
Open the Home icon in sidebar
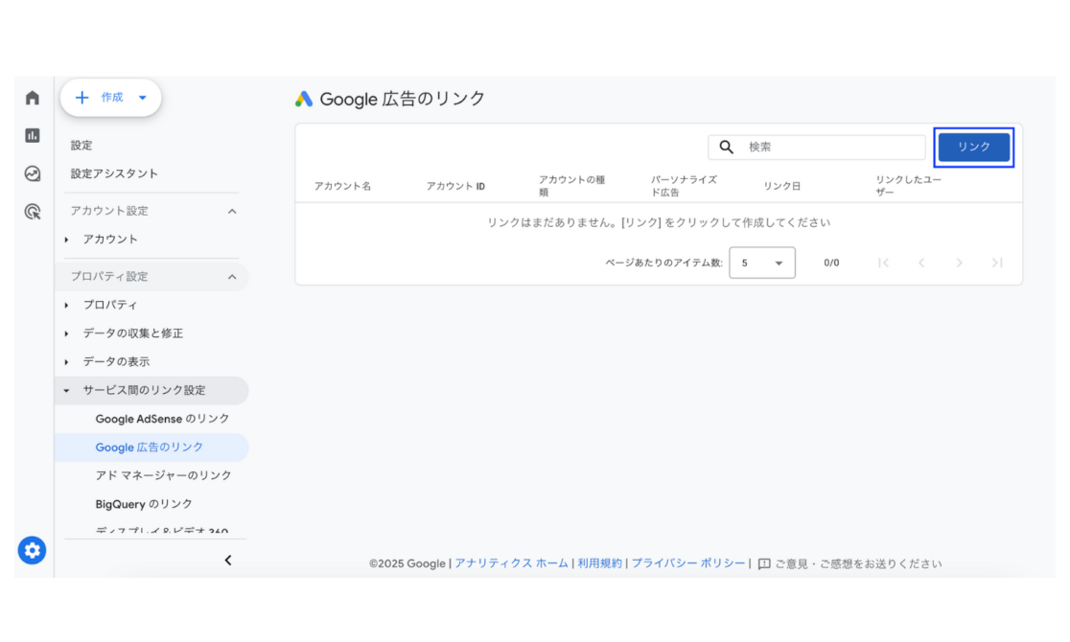pyautogui.click(x=33, y=98)
